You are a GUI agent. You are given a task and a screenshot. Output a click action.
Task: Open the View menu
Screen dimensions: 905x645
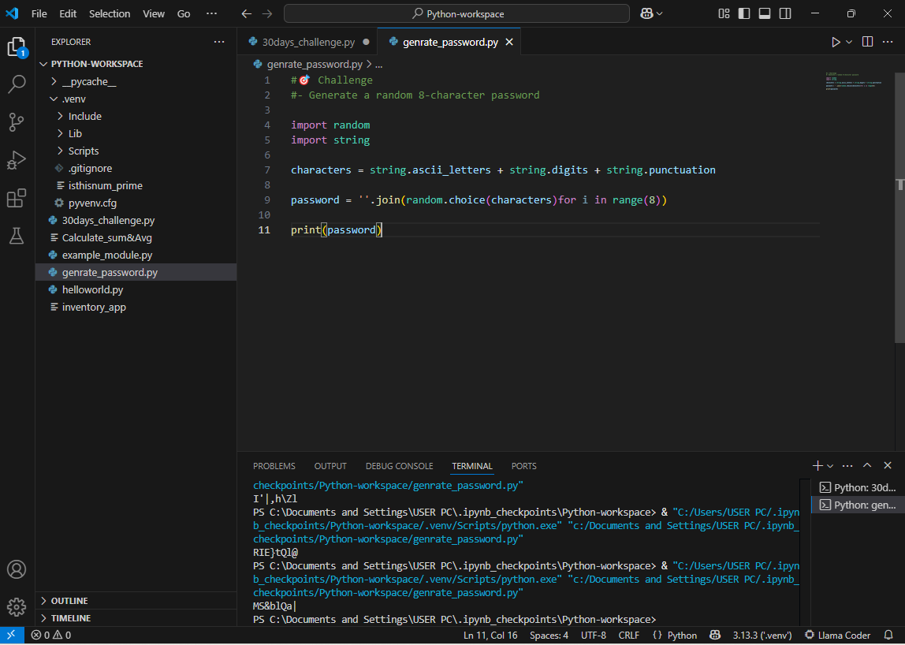pos(154,13)
